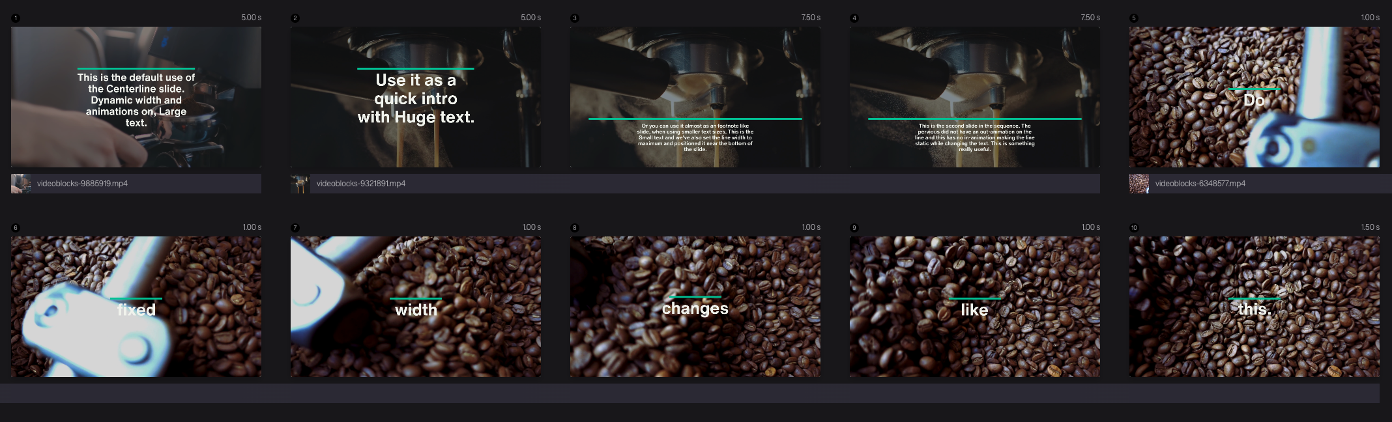Open the footnote-style slide with small text
This screenshot has width=1392, height=422.
695,97
